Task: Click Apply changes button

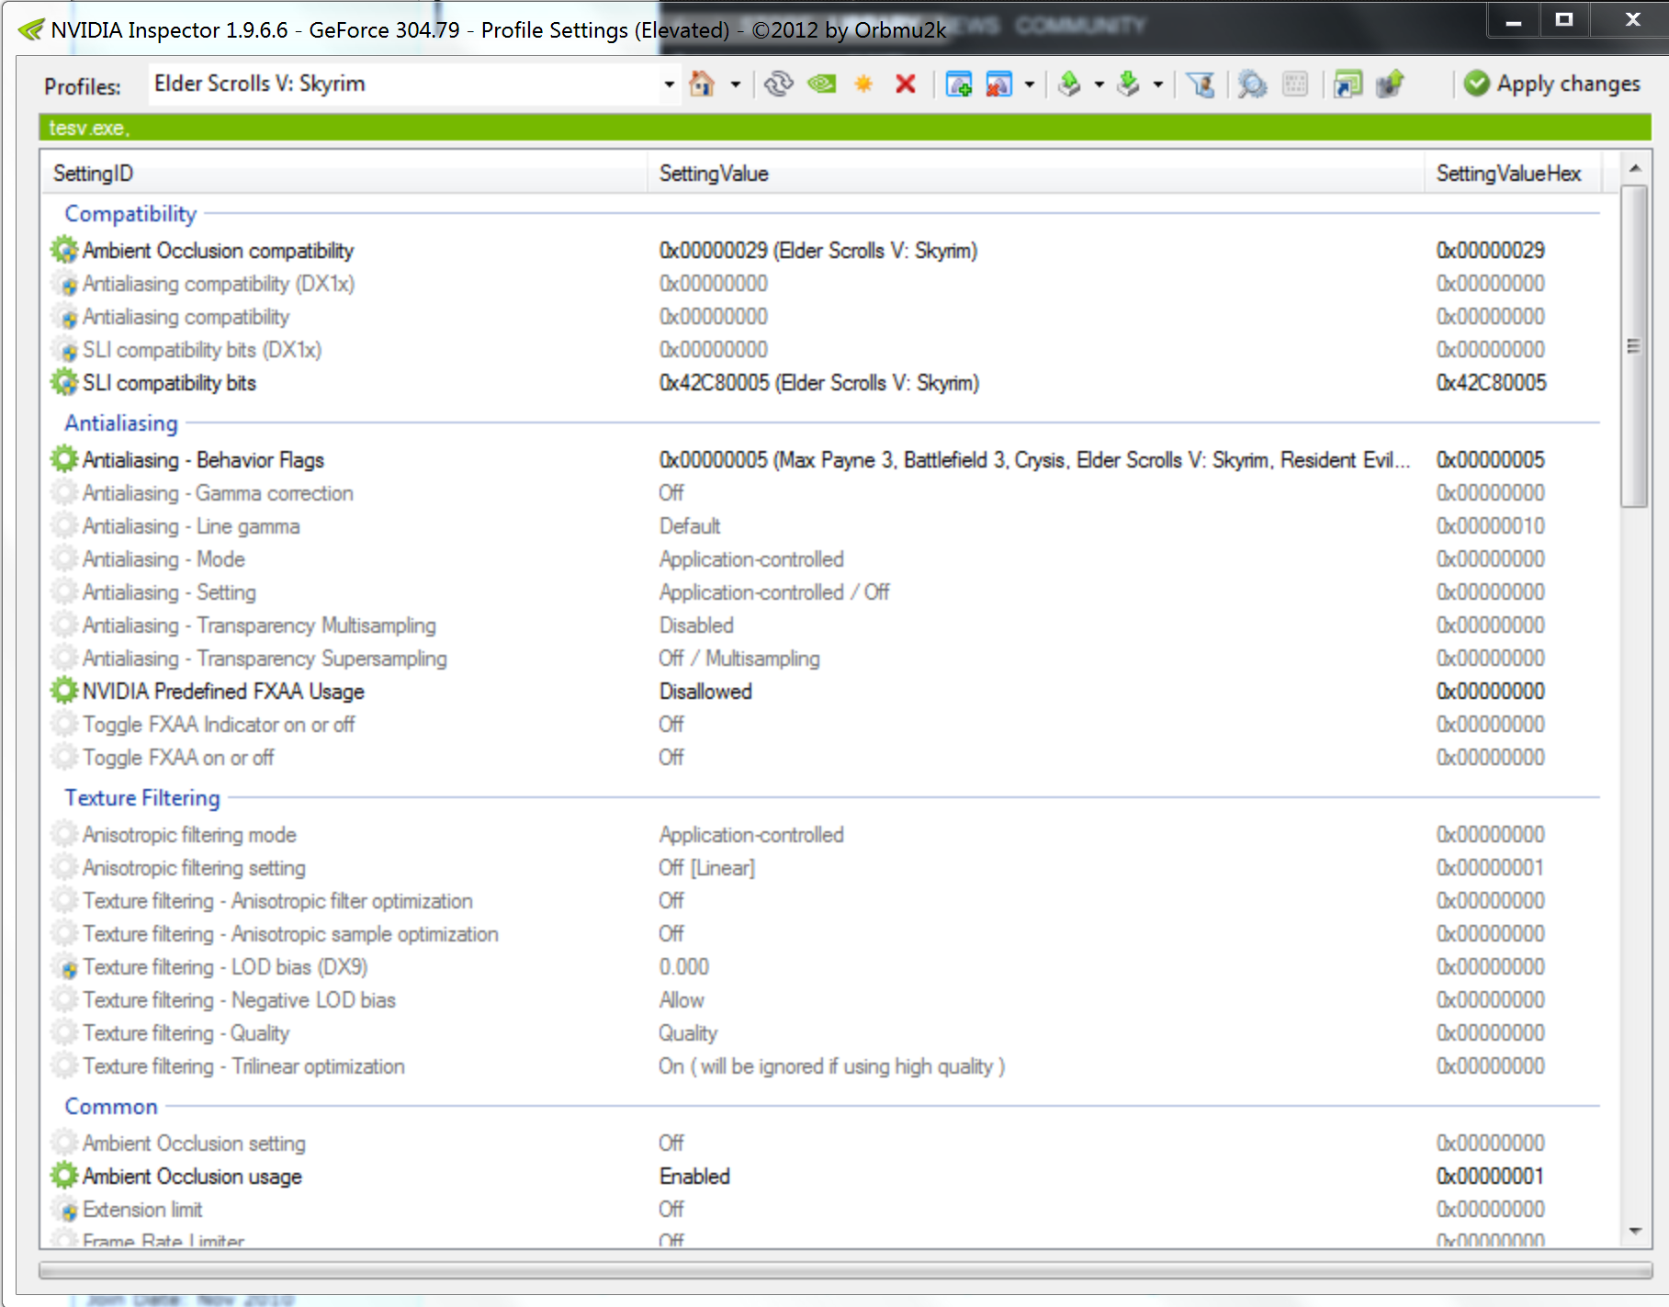Action: pos(1551,84)
